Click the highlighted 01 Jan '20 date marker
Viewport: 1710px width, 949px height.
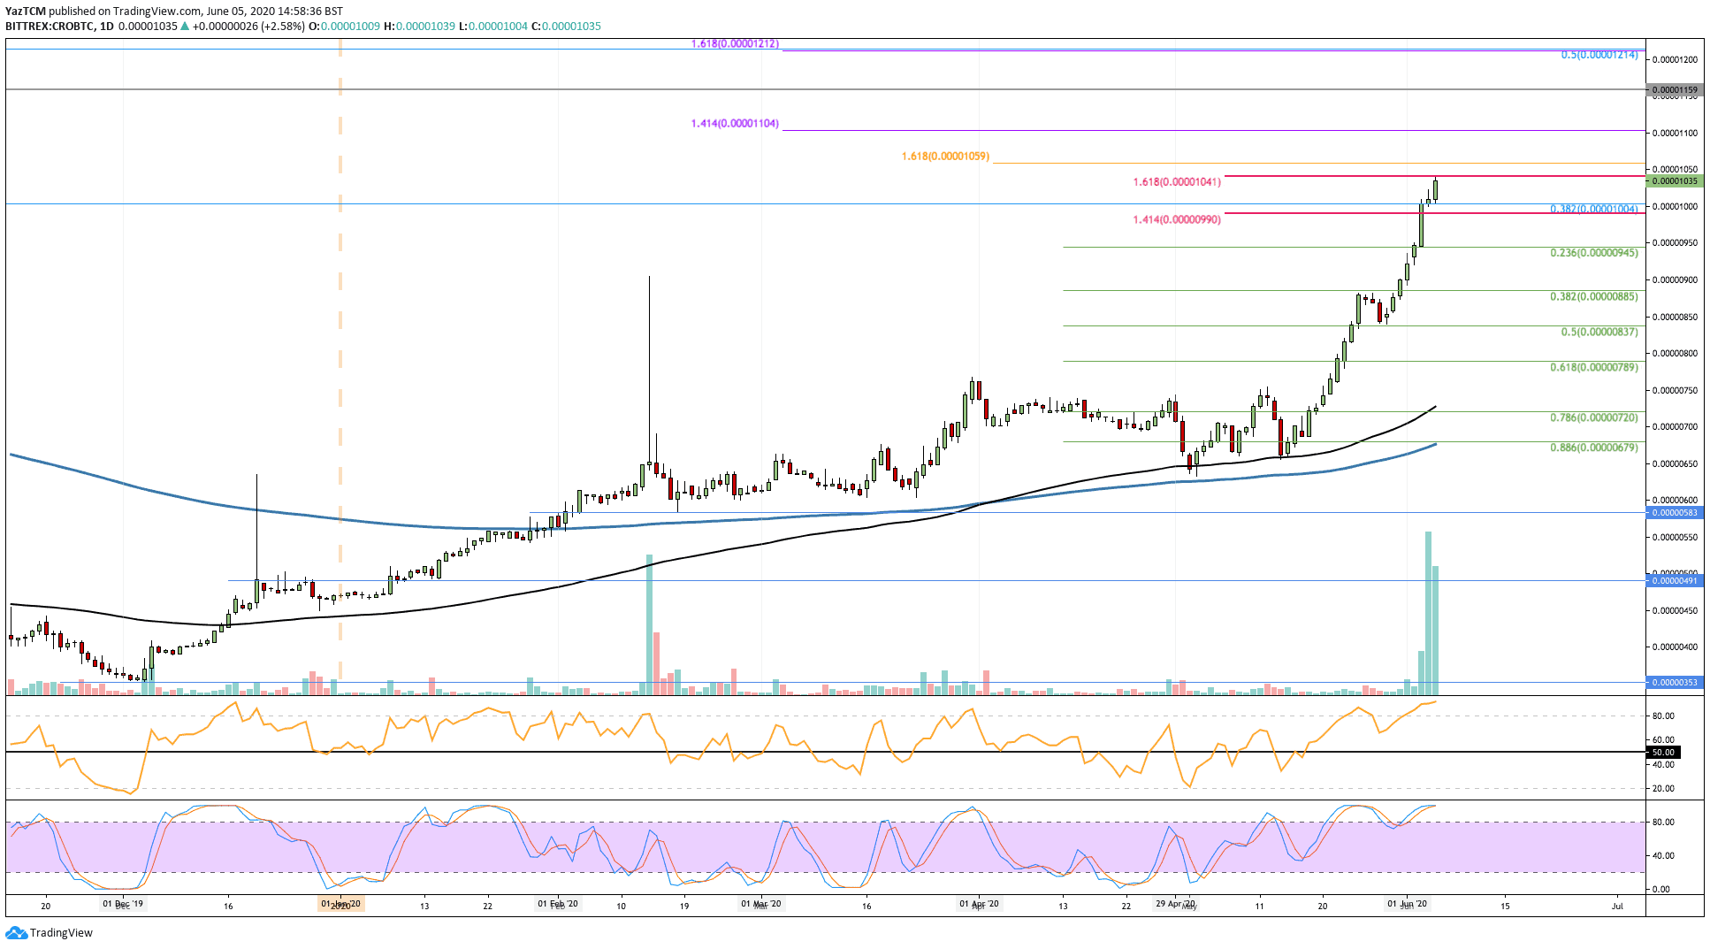point(340,905)
